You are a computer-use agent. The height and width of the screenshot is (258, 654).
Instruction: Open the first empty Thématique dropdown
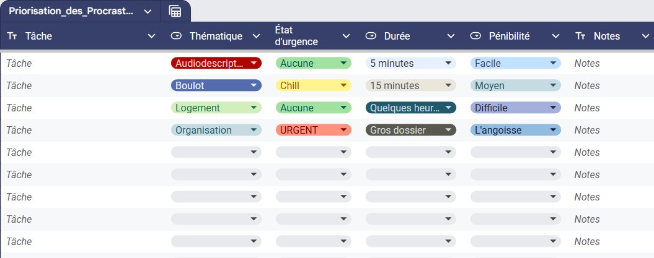click(x=216, y=152)
